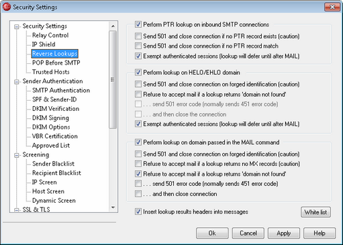Click the MDaemon app icon in title bar
The width and height of the screenshot is (343, 245).
tap(7, 7)
